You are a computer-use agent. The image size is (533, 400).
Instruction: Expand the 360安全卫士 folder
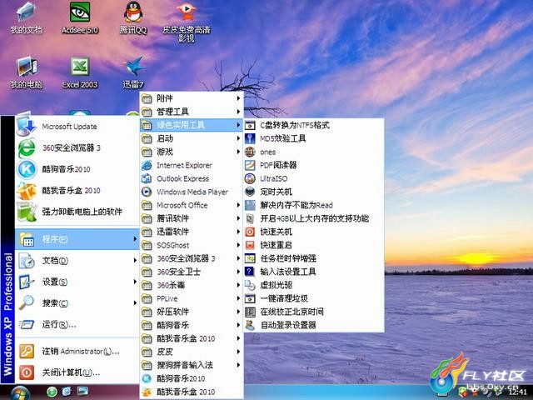[192, 272]
